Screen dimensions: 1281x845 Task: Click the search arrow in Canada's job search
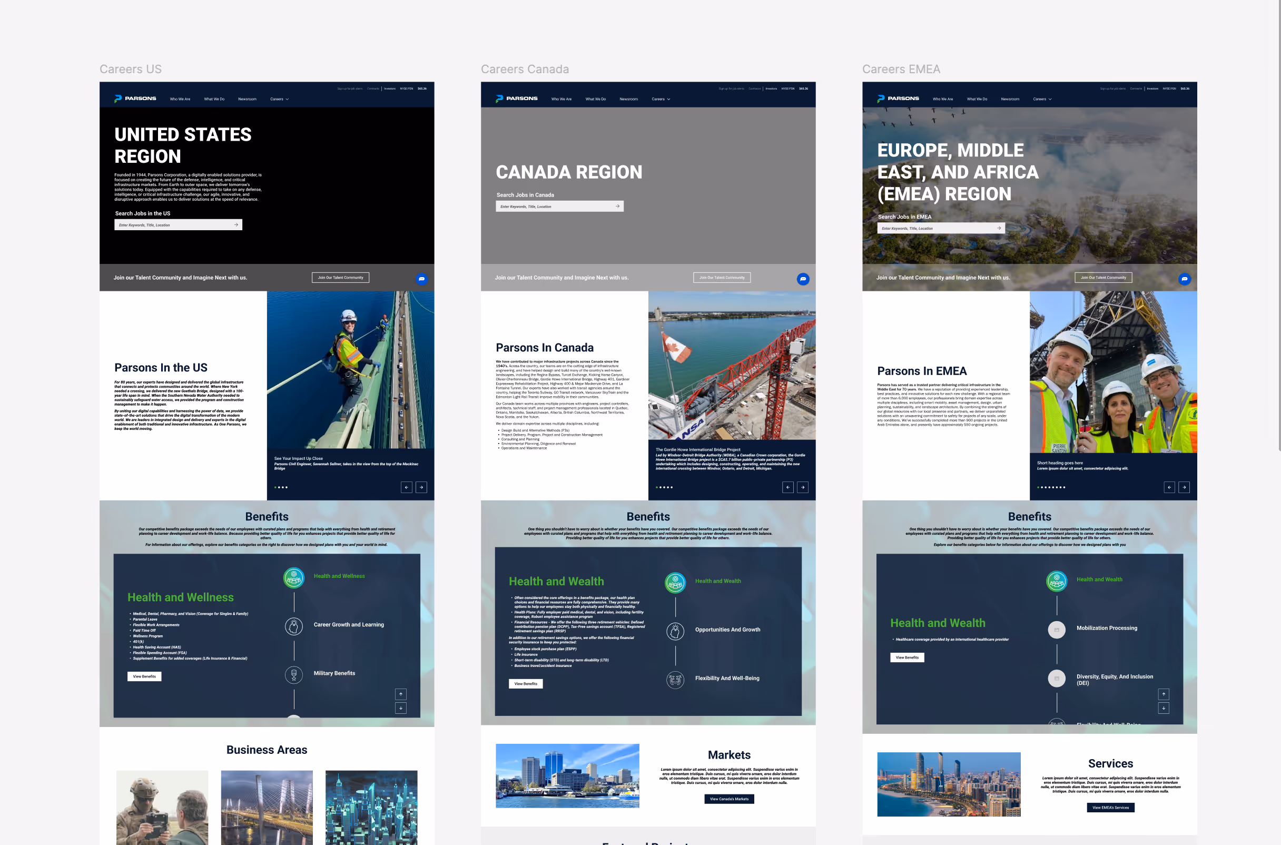[x=617, y=207]
